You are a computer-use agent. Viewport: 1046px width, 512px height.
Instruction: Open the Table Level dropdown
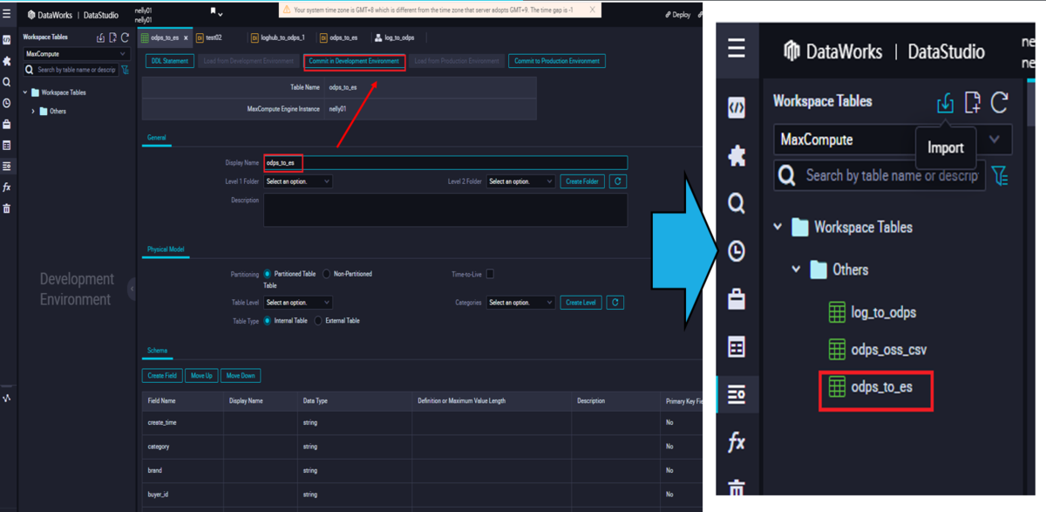click(x=297, y=302)
